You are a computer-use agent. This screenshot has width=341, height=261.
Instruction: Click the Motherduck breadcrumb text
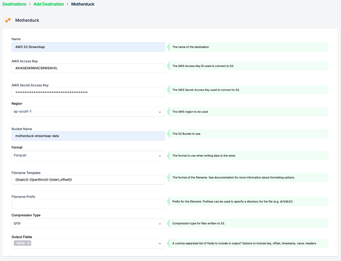(x=83, y=4)
